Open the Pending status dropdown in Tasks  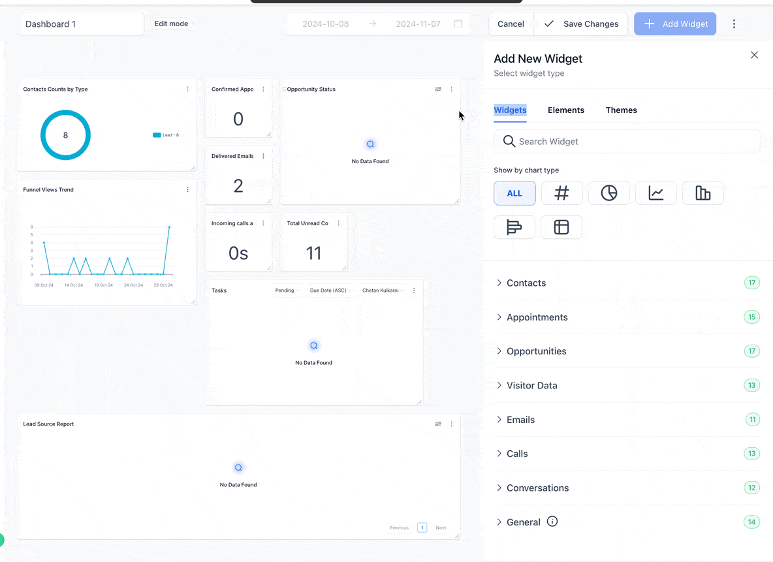pos(287,290)
